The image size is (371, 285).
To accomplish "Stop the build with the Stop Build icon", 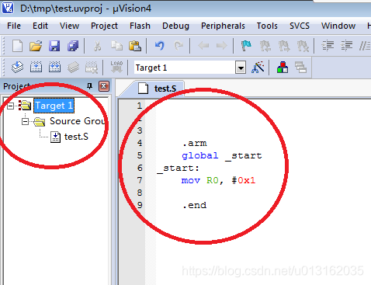I will [92, 68].
